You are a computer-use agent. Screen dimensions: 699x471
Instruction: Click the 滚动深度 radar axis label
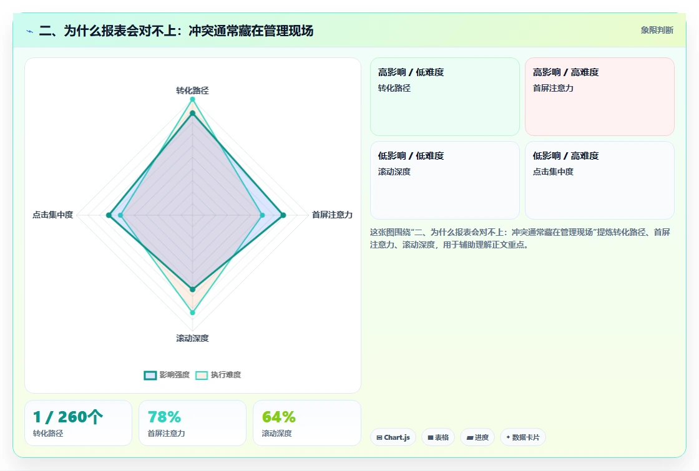click(193, 338)
